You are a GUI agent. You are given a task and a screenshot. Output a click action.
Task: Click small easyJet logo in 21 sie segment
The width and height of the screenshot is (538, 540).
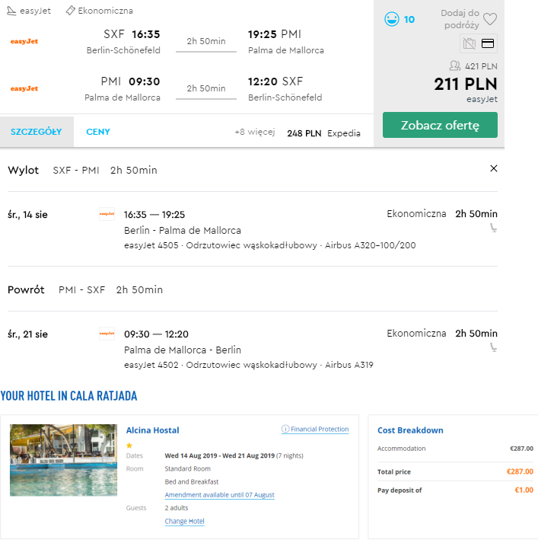107,334
